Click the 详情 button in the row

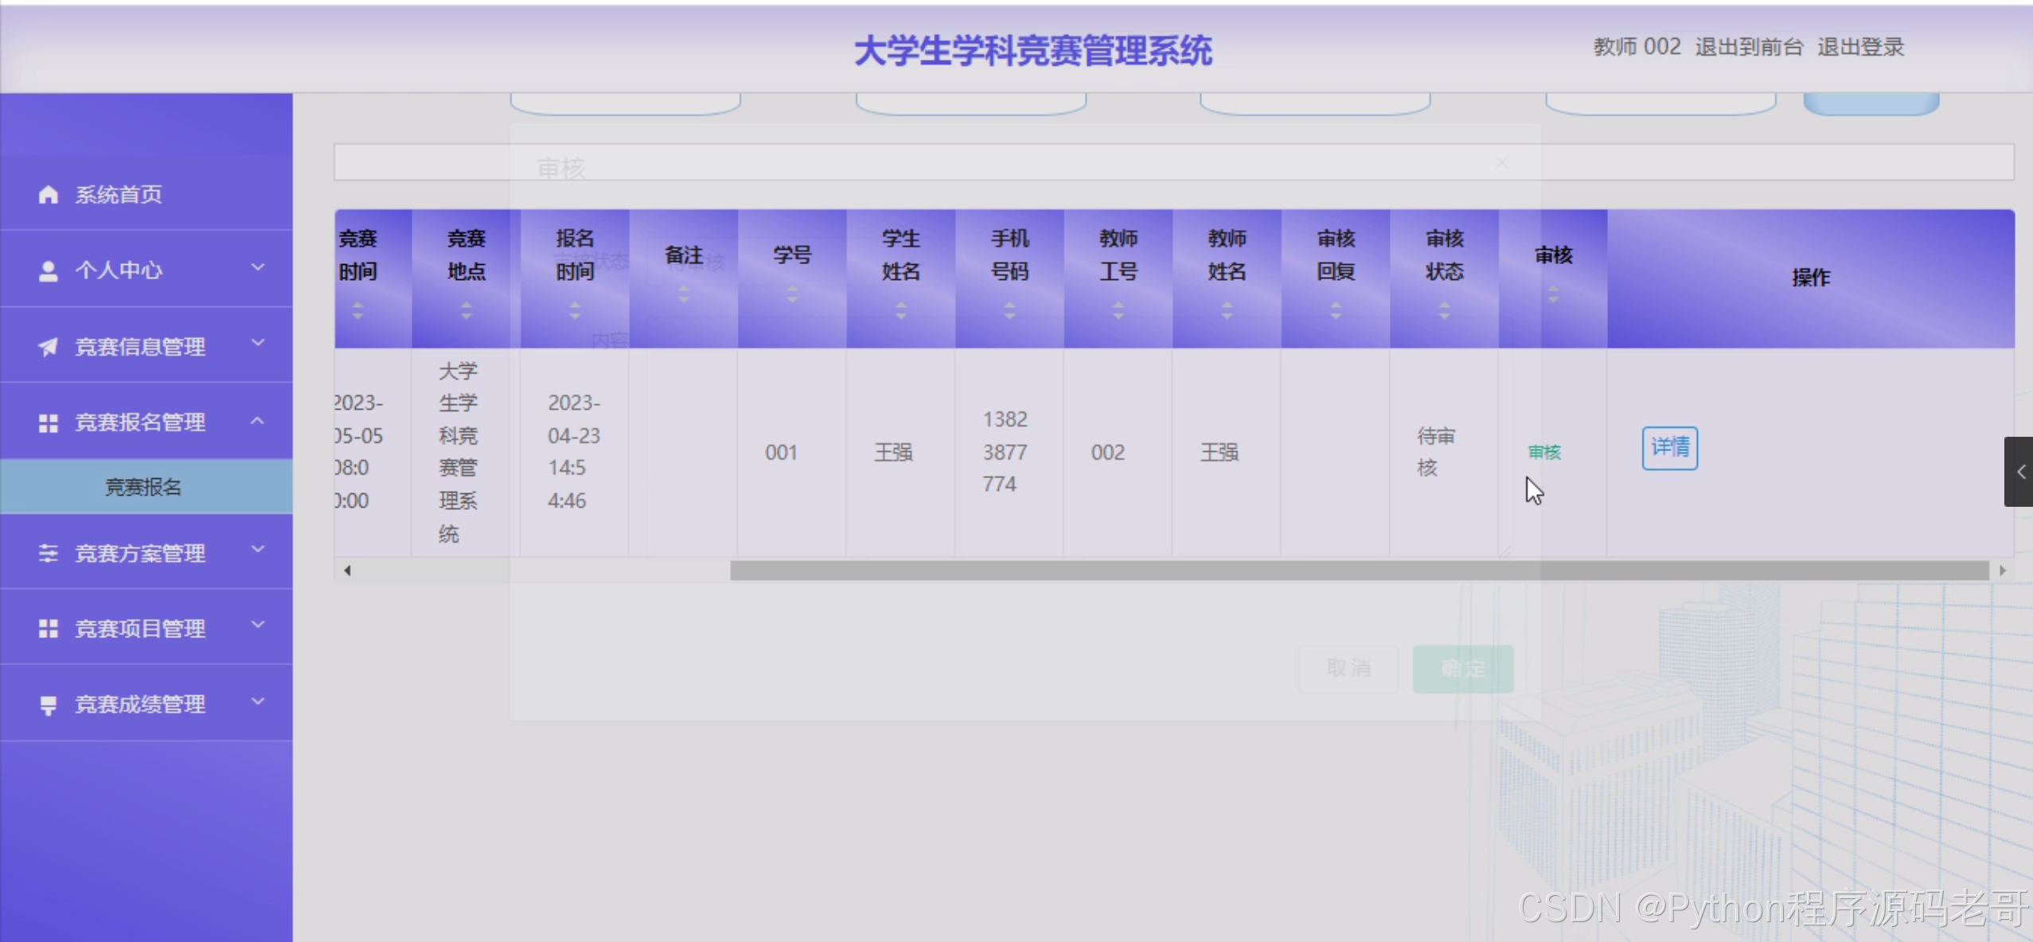pyautogui.click(x=1669, y=448)
